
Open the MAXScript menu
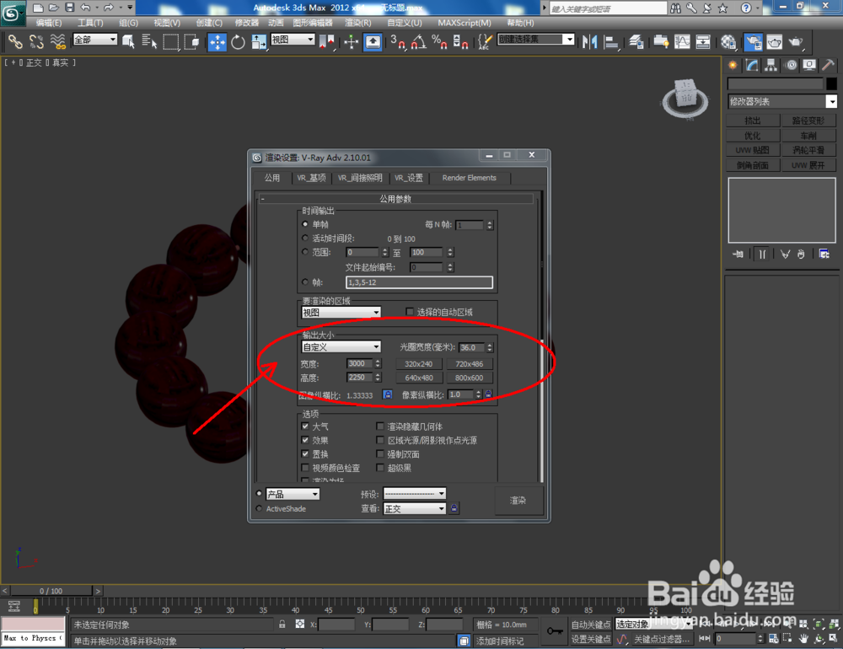pyautogui.click(x=464, y=23)
